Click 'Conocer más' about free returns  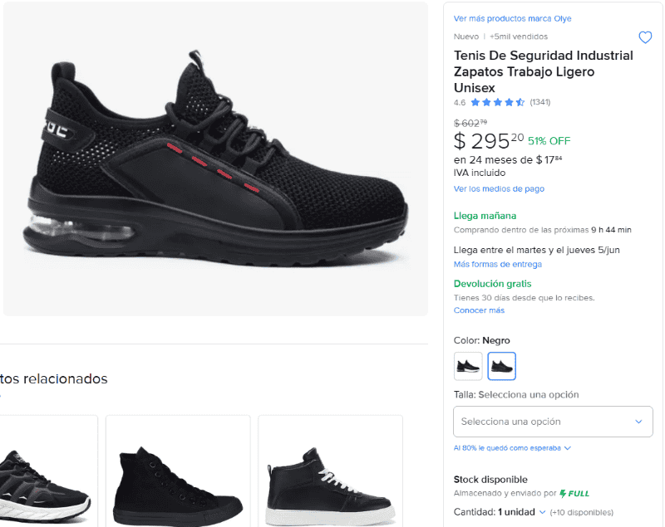(479, 310)
